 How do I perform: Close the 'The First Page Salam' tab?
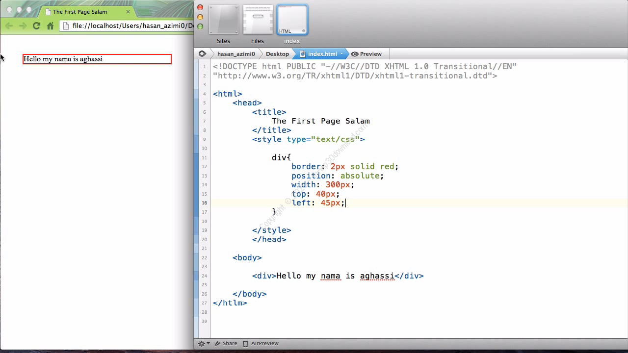pos(128,12)
